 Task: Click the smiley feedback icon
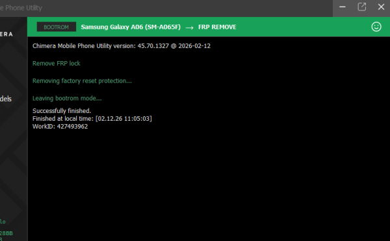click(x=376, y=27)
